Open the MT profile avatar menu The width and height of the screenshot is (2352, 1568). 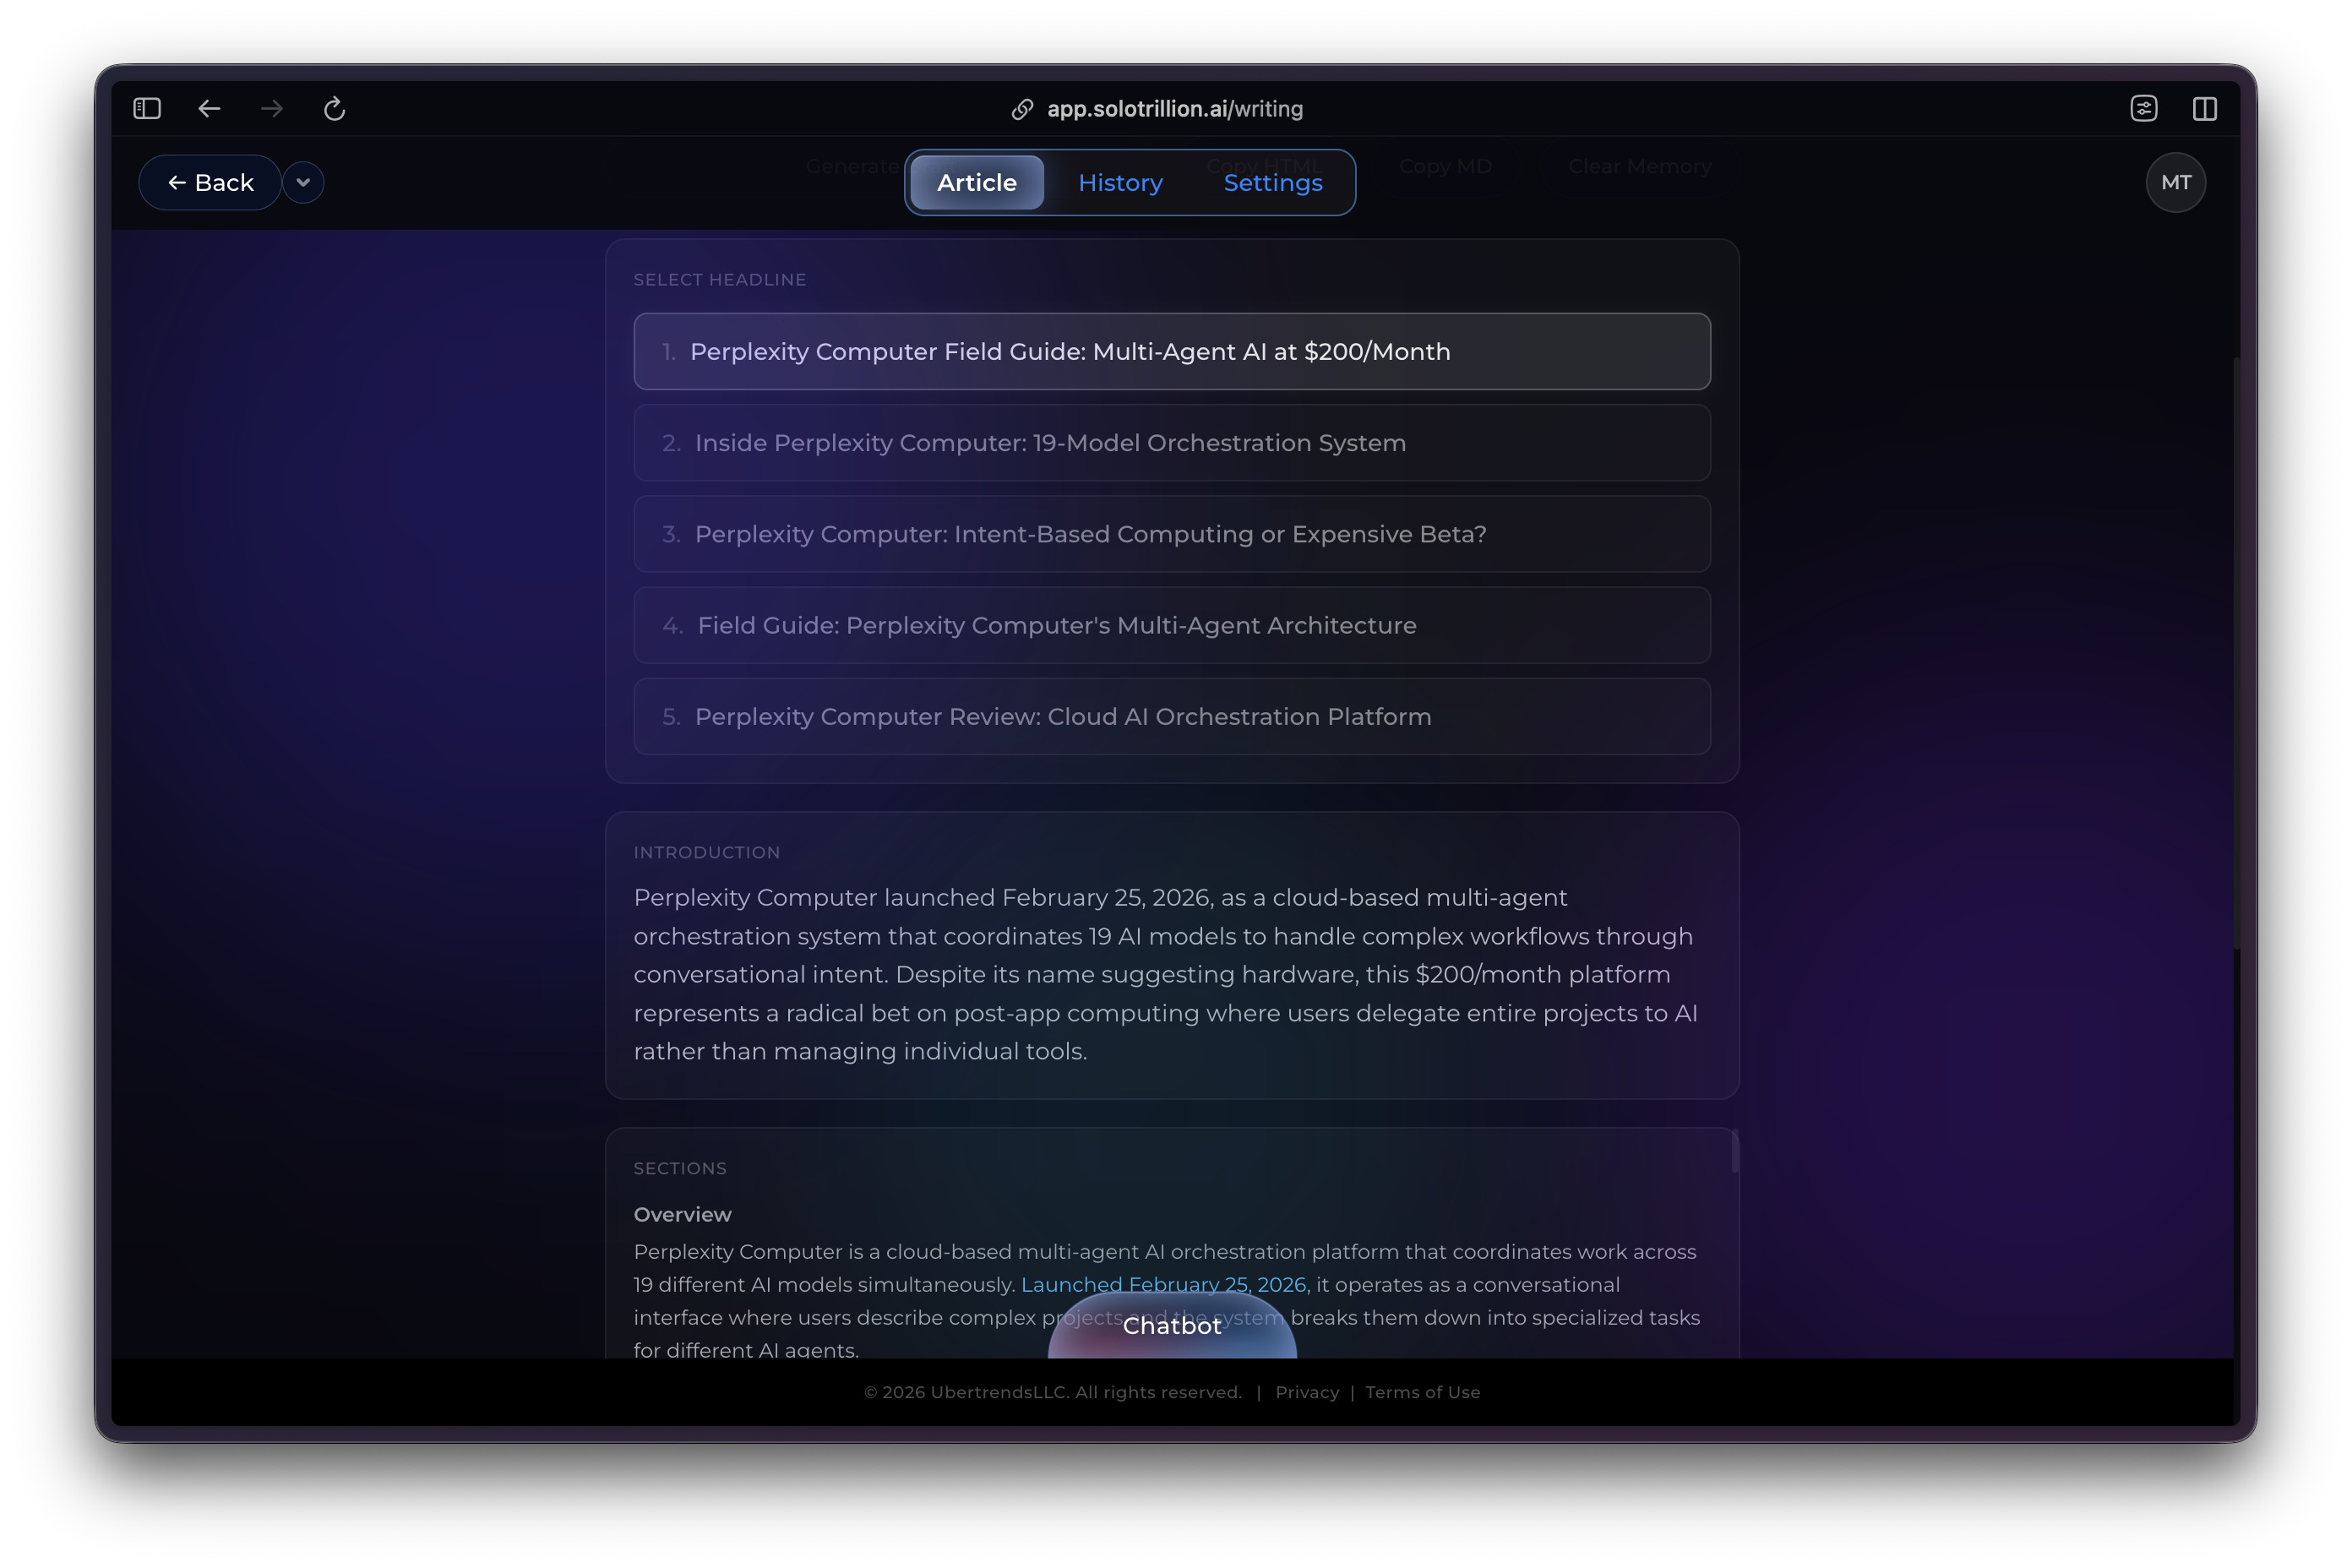[x=2176, y=182]
